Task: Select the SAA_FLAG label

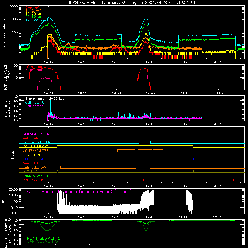Action: tap(30, 163)
